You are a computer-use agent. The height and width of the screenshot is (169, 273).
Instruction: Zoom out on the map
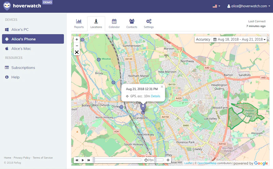tap(77, 46)
